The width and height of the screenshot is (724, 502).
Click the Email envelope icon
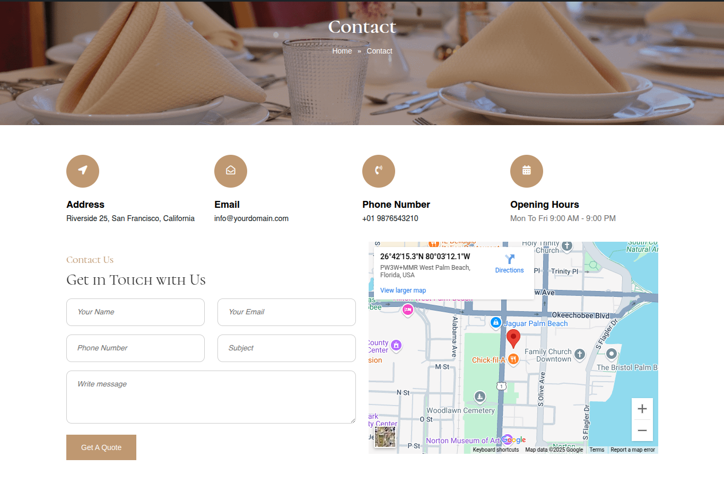231,171
